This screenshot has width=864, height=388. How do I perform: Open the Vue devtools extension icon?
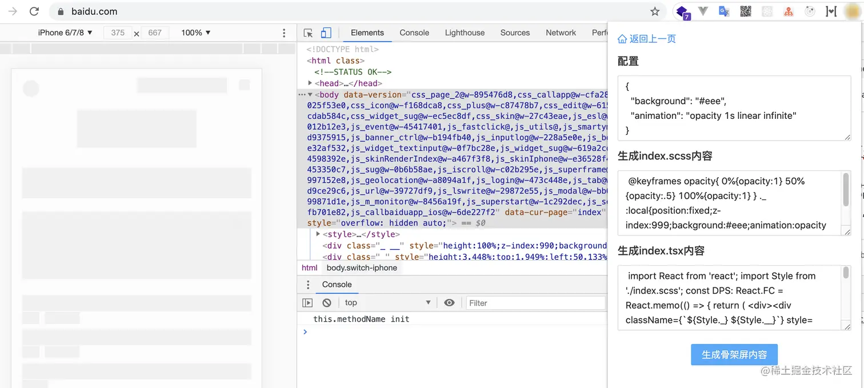coord(702,11)
